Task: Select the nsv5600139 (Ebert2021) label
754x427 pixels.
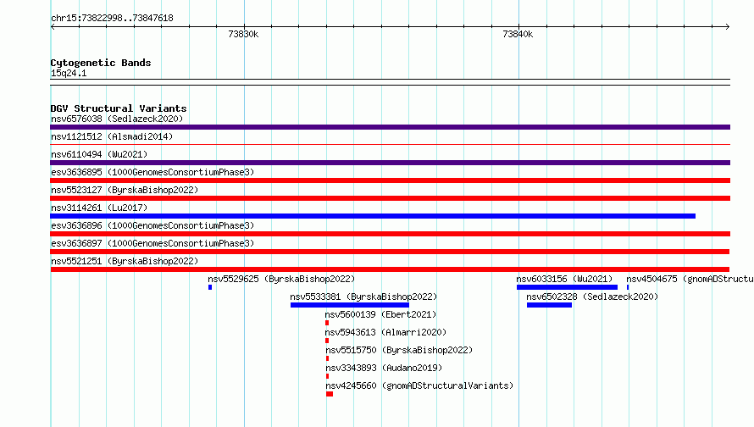Action: [380, 314]
